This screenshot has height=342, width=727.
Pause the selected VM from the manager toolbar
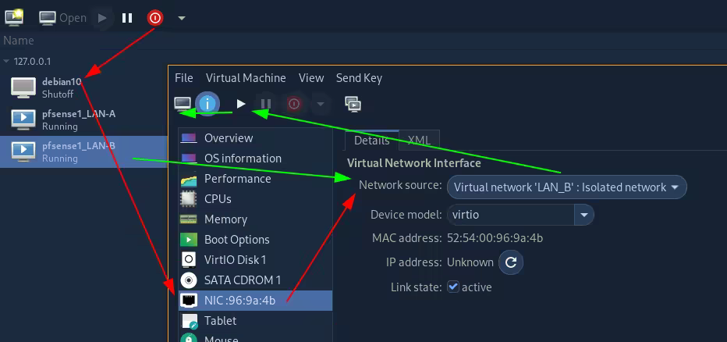127,18
